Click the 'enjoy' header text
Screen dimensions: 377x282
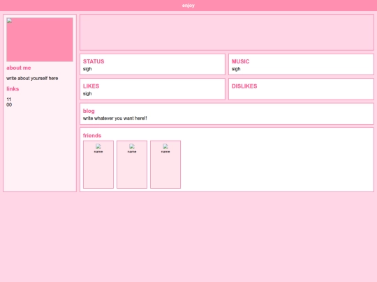point(188,6)
